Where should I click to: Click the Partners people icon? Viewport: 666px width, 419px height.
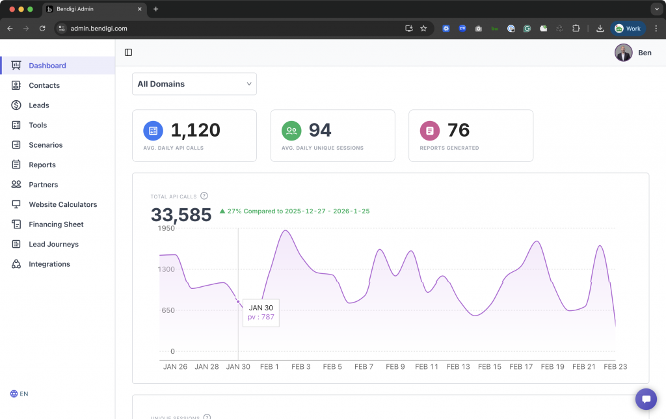click(x=16, y=185)
